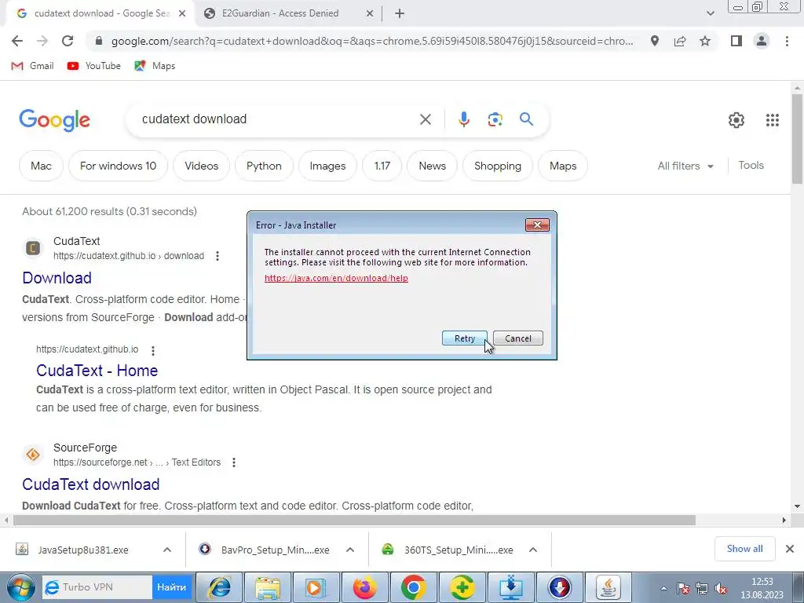
Task: Open the Windows Start button
Action: click(x=20, y=587)
